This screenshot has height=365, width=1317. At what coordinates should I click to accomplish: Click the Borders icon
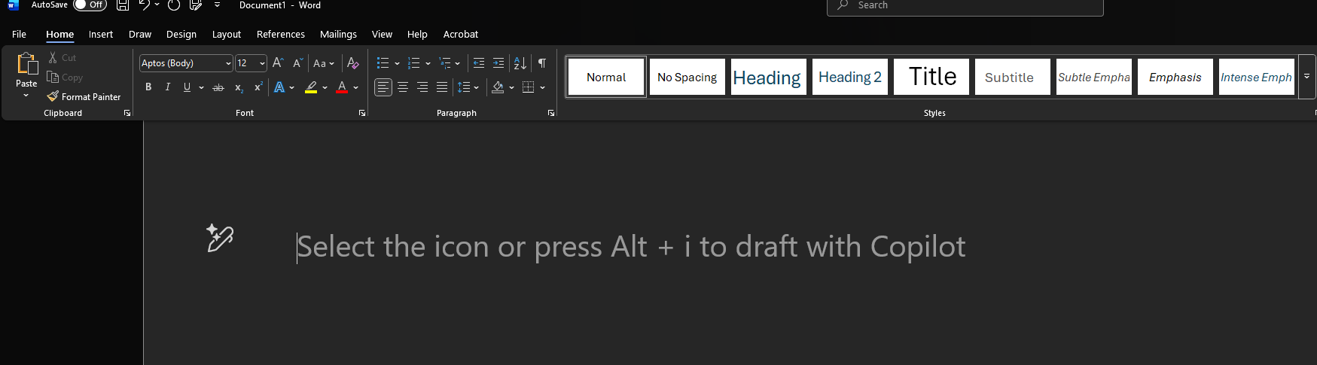pos(529,87)
